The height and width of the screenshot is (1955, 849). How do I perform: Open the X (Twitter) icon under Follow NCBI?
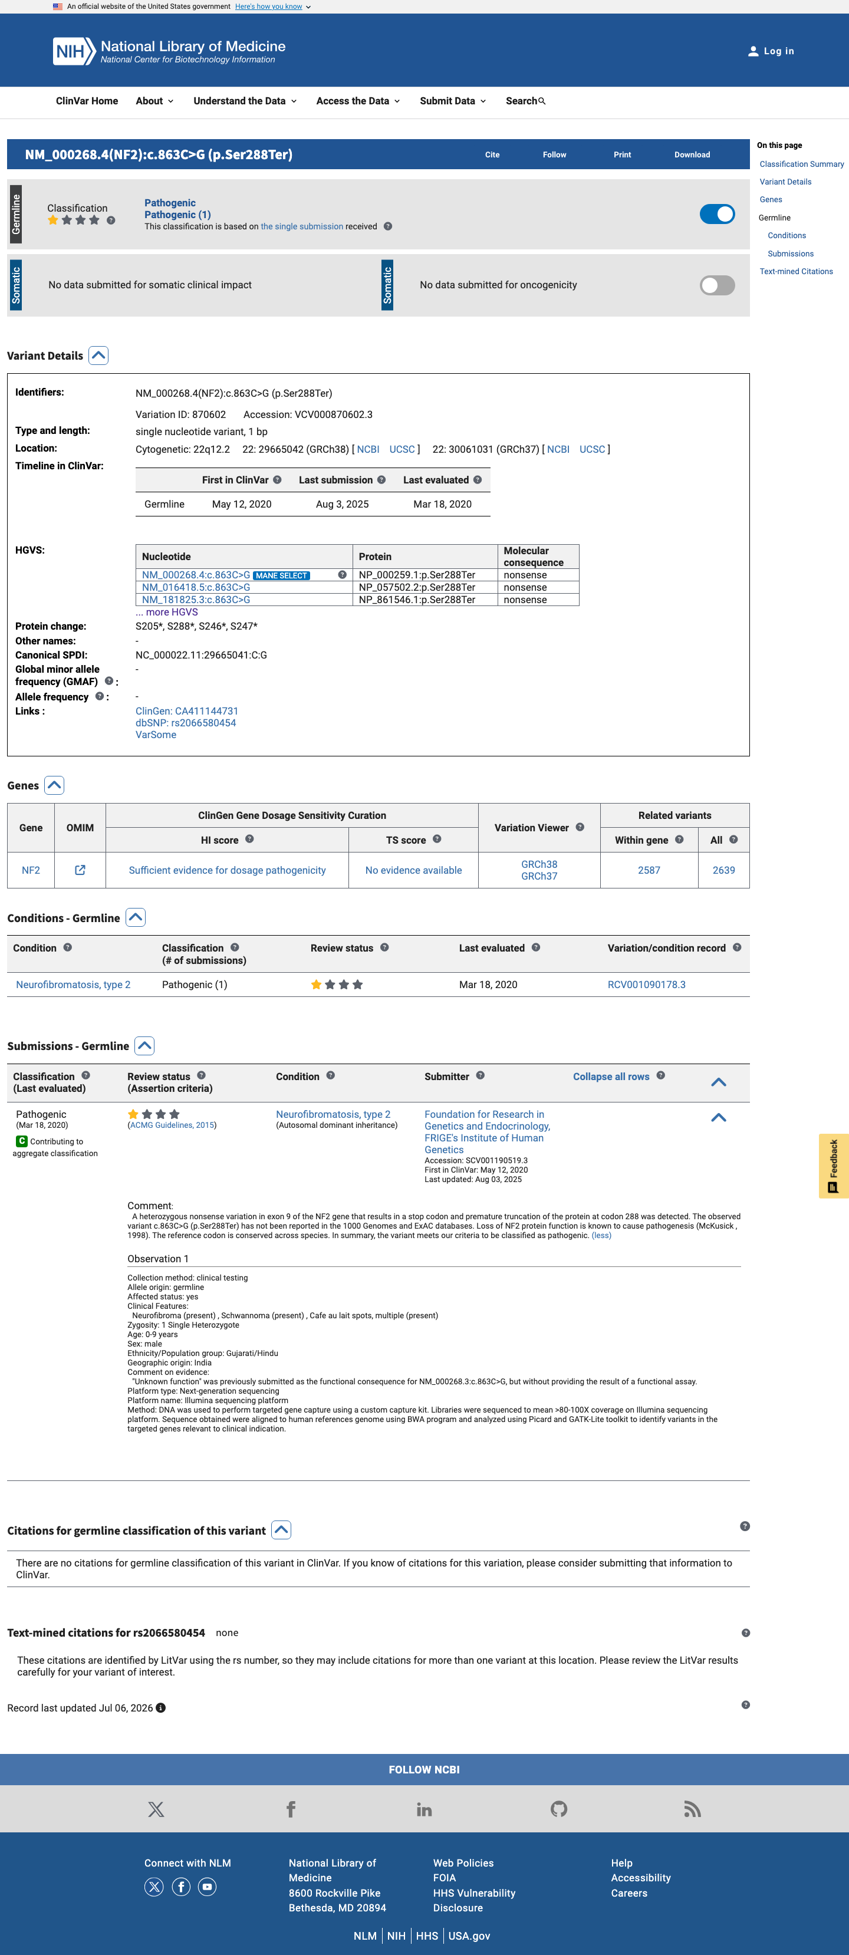(x=156, y=1809)
